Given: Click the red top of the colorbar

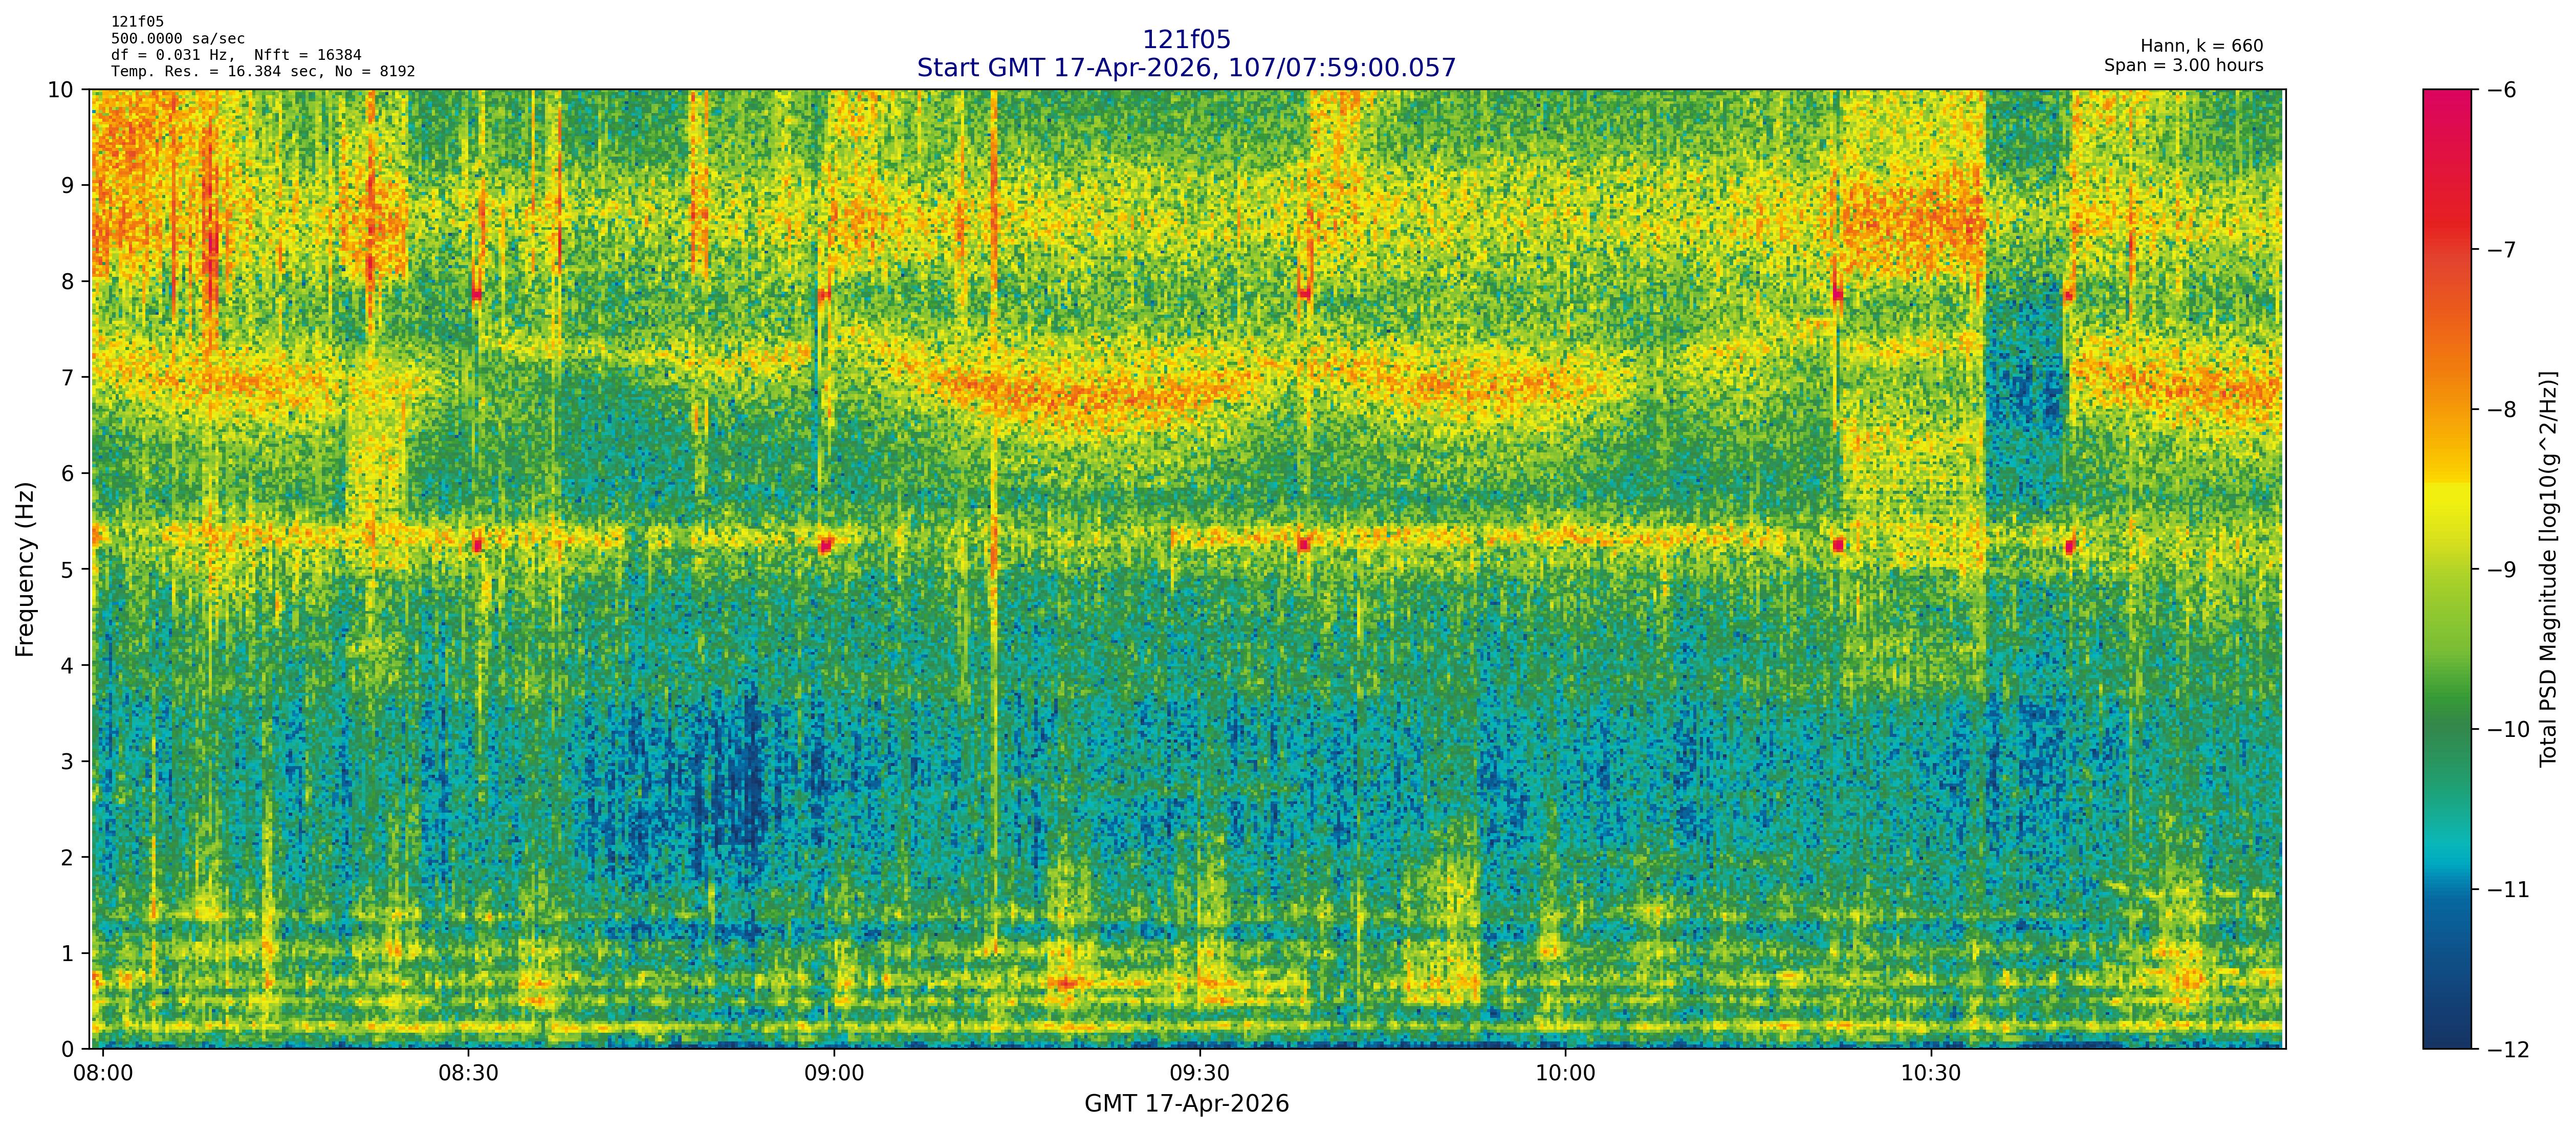Looking at the screenshot, I should (x=2446, y=110).
